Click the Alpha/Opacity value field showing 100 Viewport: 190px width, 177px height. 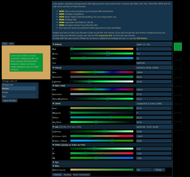[144, 170]
